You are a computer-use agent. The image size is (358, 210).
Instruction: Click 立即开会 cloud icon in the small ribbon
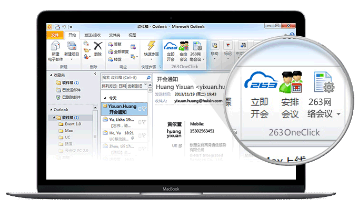171,46
